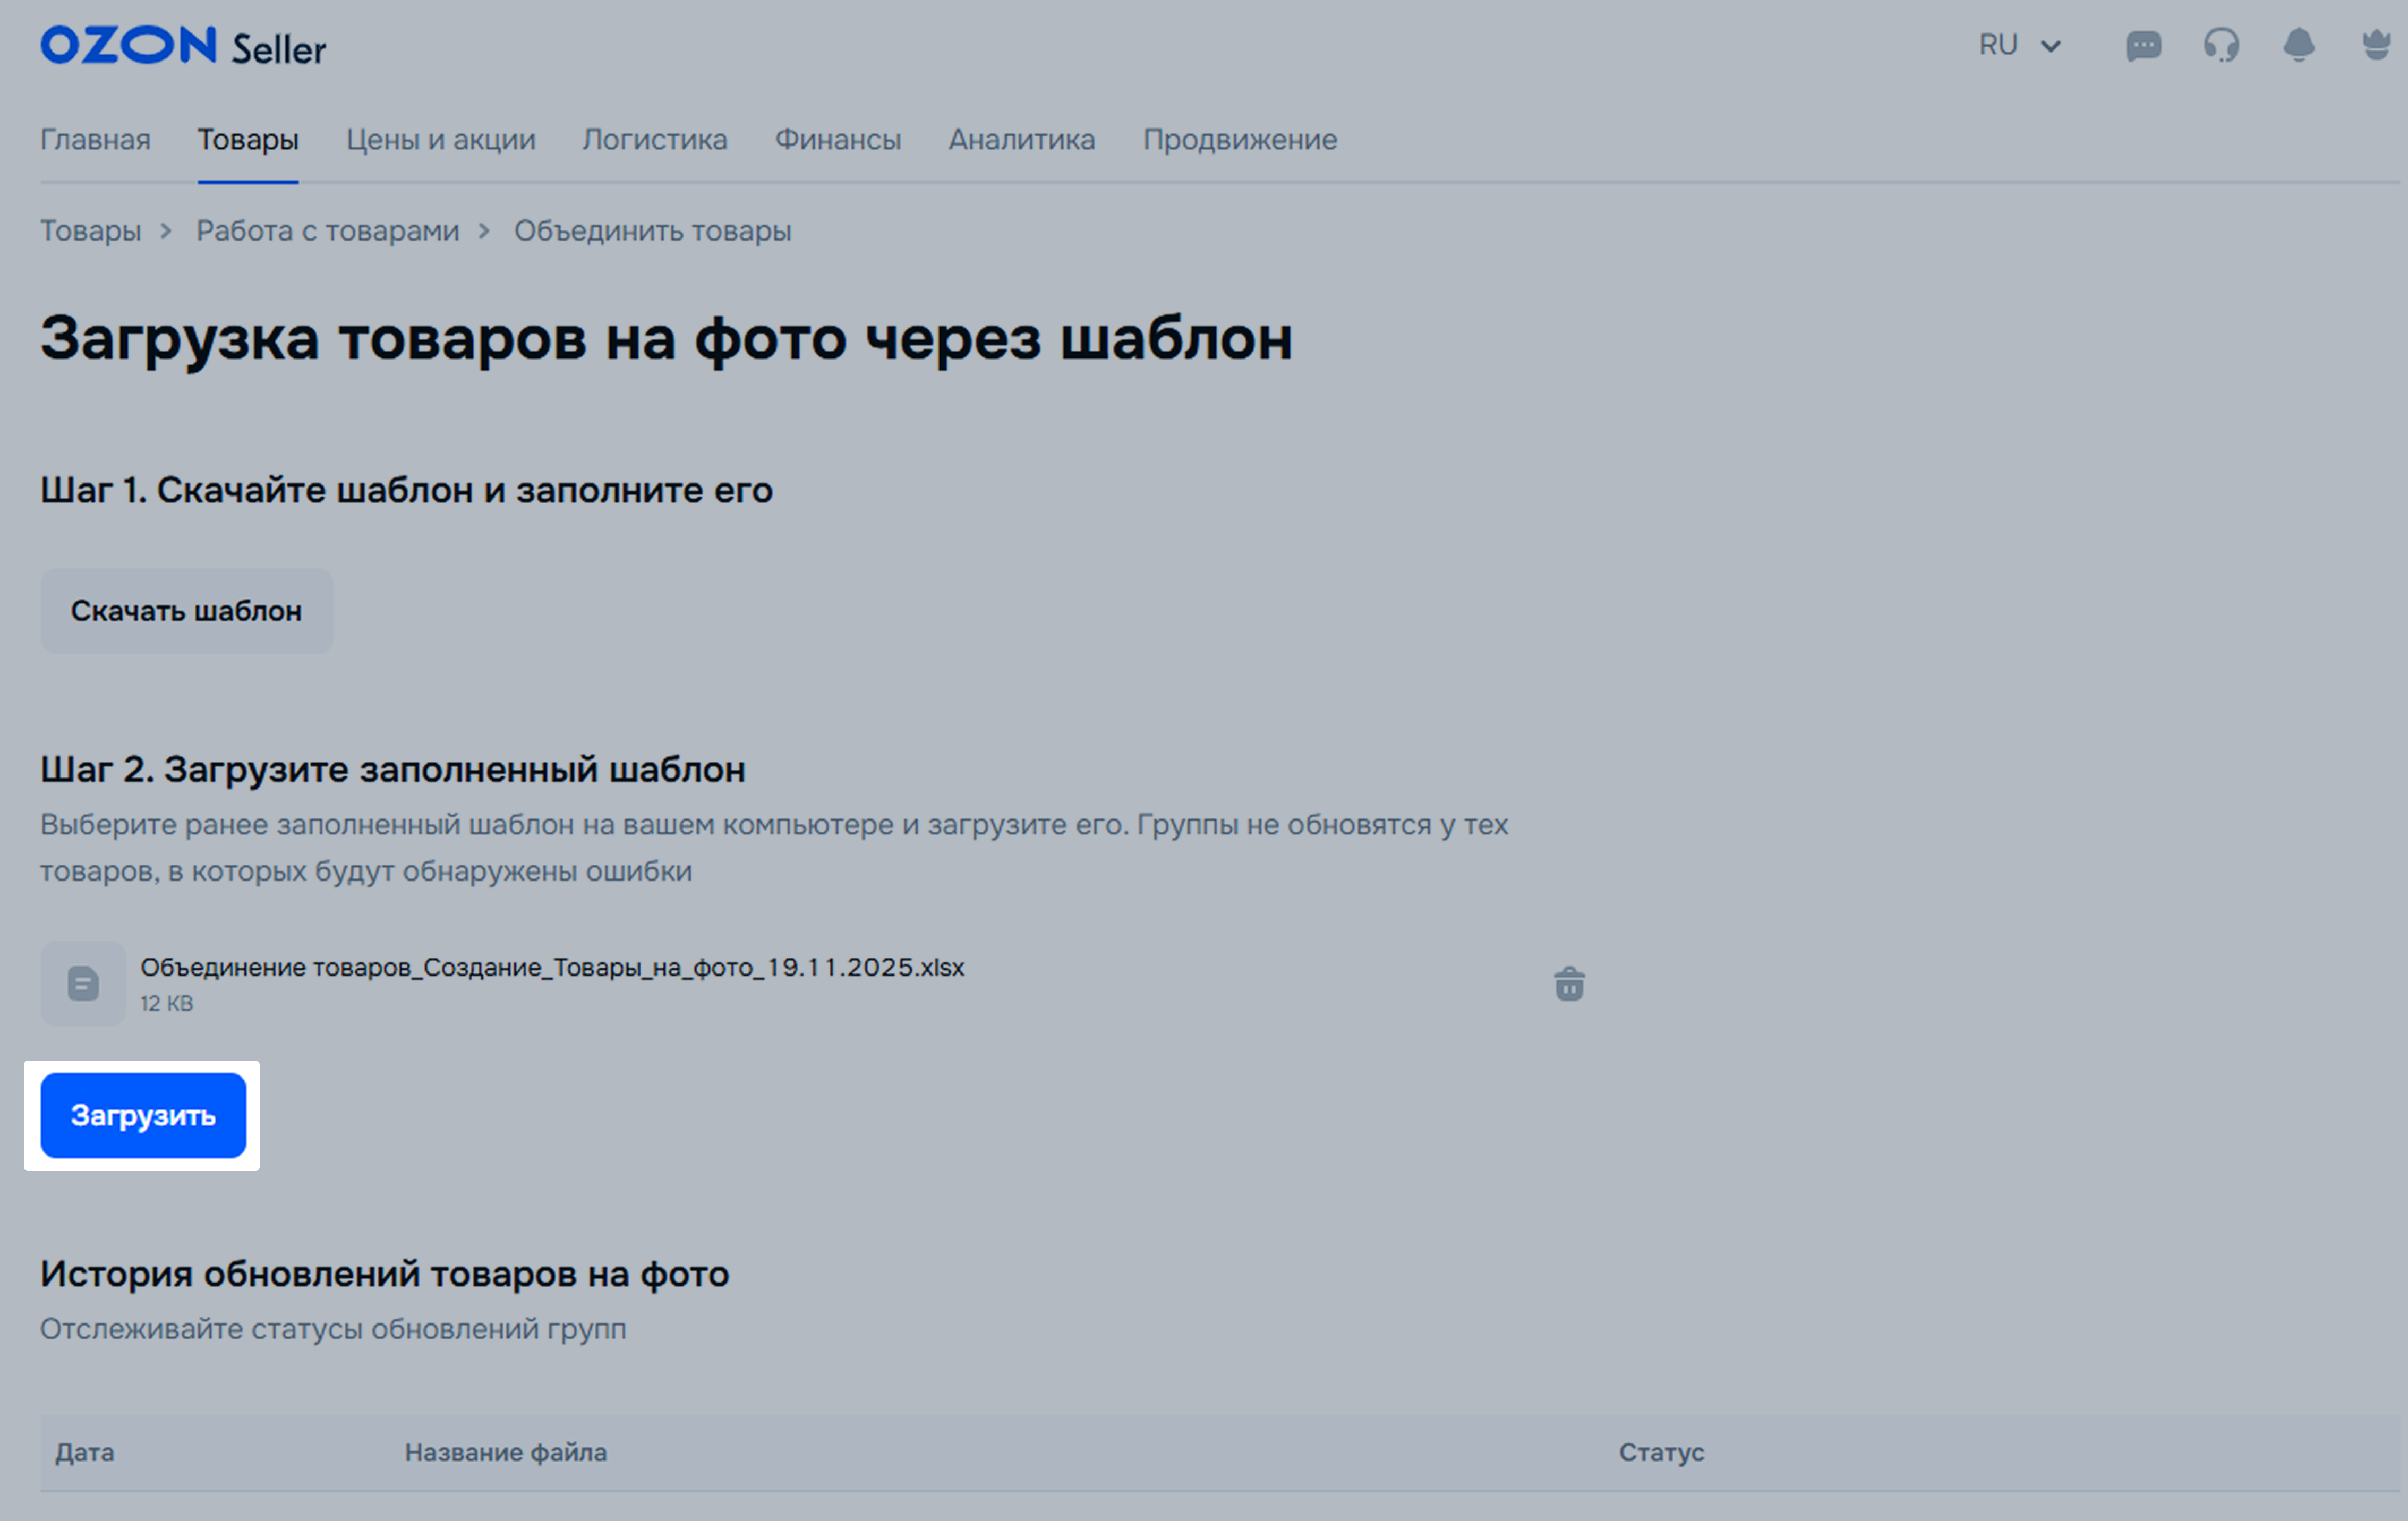This screenshot has height=1521, width=2408.
Task: Switch to Цены и акции tab
Action: pos(440,140)
